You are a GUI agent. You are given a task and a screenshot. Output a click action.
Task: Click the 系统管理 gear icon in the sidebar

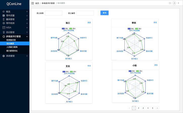pyautogui.click(x=4, y=56)
